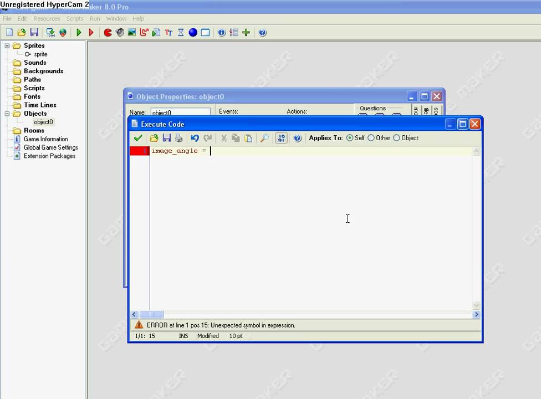This screenshot has width=541, height=399.
Task: Select the Backgrounds folder
Action: (x=43, y=71)
